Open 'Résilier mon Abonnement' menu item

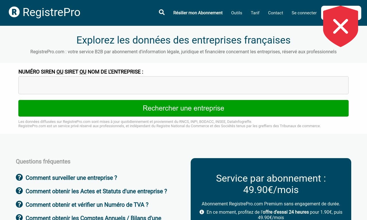pos(198,13)
